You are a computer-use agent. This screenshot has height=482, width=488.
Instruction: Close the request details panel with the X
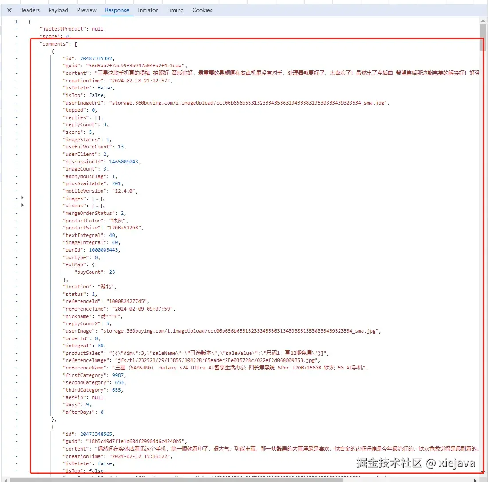(9, 10)
